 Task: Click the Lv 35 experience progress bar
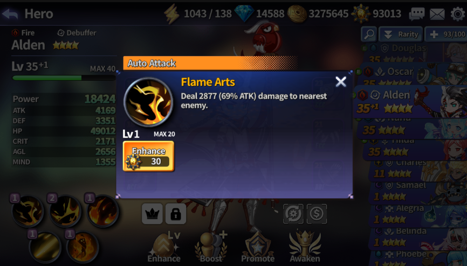coord(64,78)
